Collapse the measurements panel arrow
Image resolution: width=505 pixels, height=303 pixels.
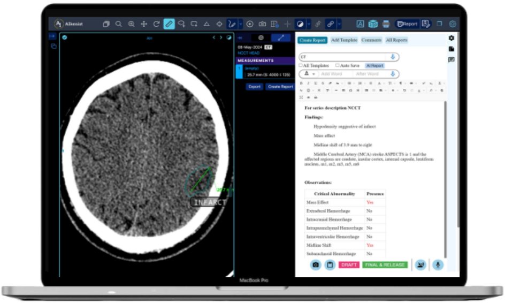tap(240, 38)
